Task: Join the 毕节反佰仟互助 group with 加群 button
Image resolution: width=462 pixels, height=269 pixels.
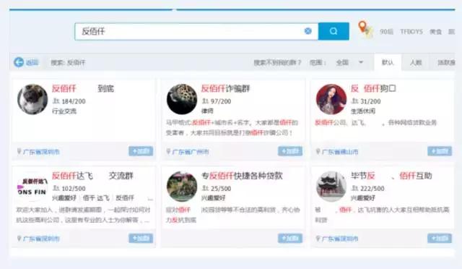Action: point(440,239)
